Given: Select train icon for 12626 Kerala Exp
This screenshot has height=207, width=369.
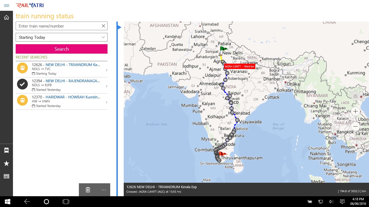Looking at the screenshot, I should 22,68.
